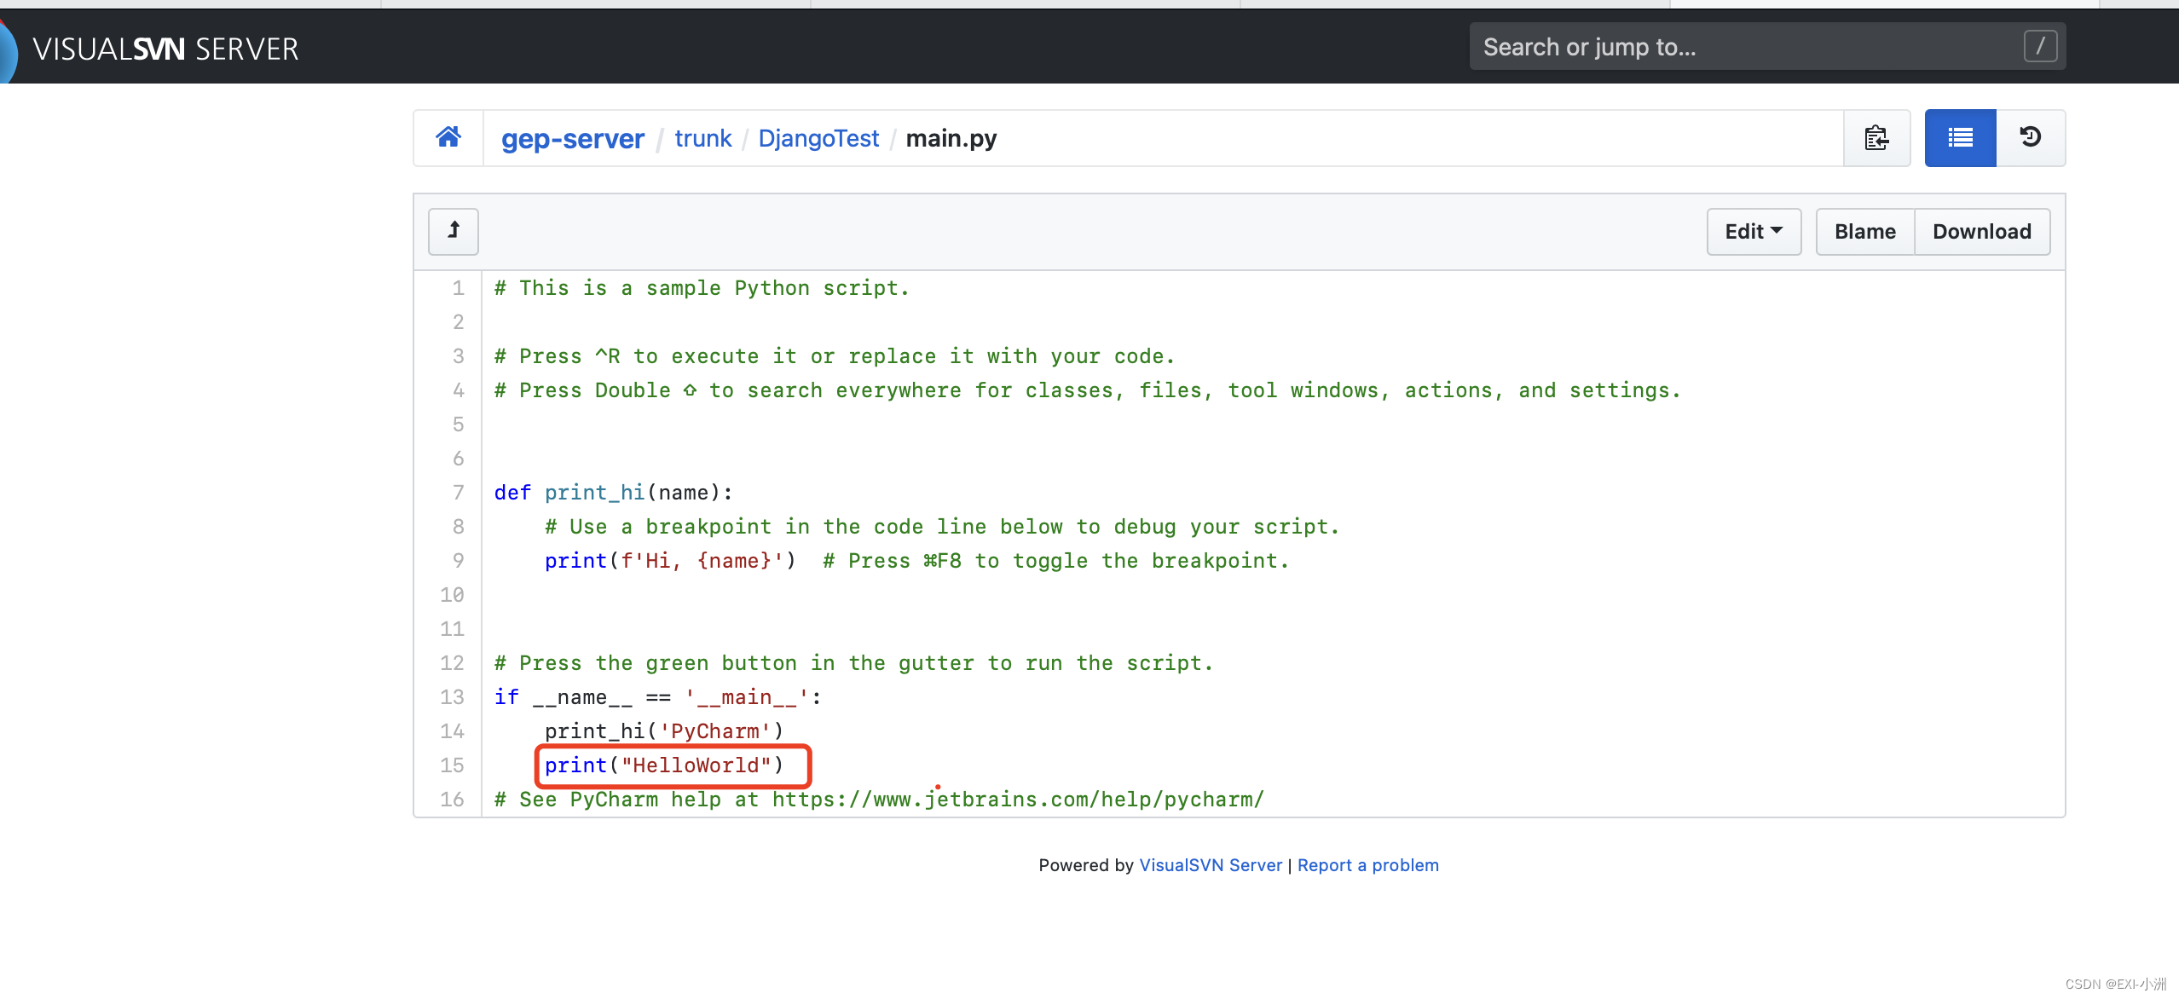
Task: Click the if __name__ == '__main__' line
Action: pos(657,697)
